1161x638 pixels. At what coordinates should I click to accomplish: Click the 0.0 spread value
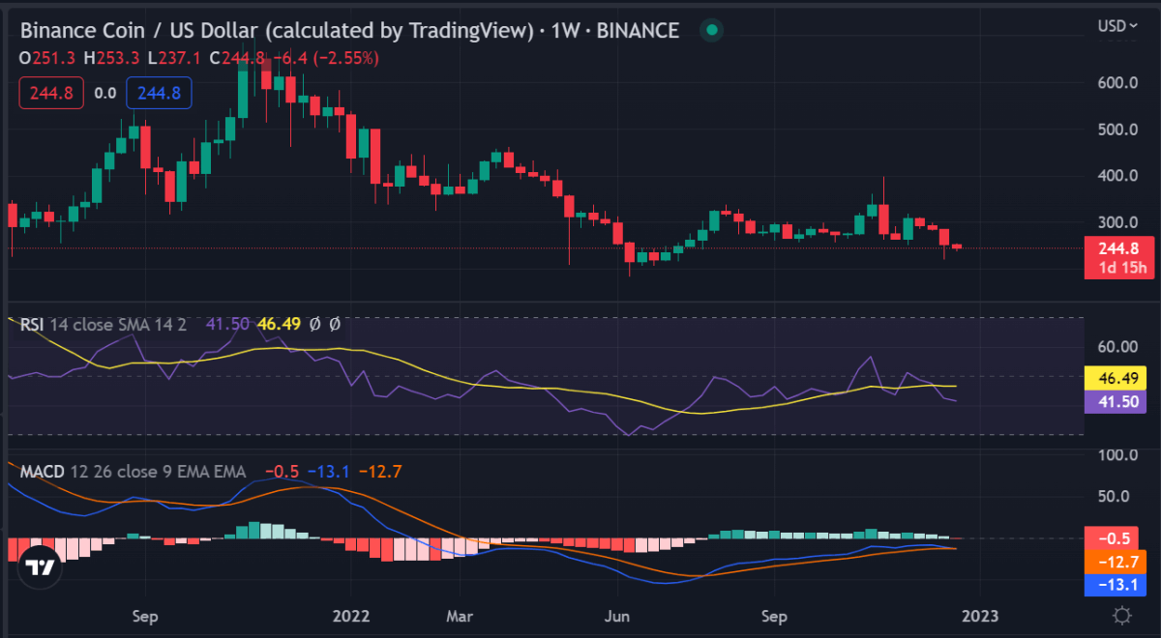click(x=105, y=94)
